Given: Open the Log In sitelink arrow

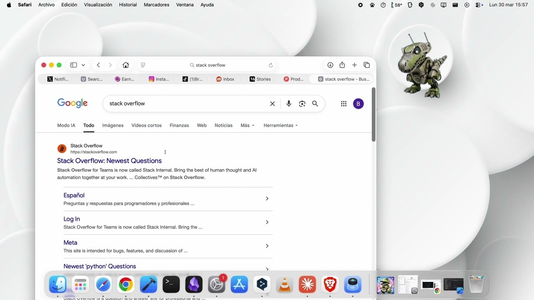Looking at the screenshot, I should (x=267, y=222).
